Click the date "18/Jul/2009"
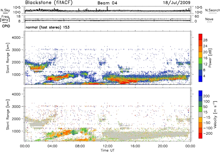220x152 pixels. (x=177, y=2)
